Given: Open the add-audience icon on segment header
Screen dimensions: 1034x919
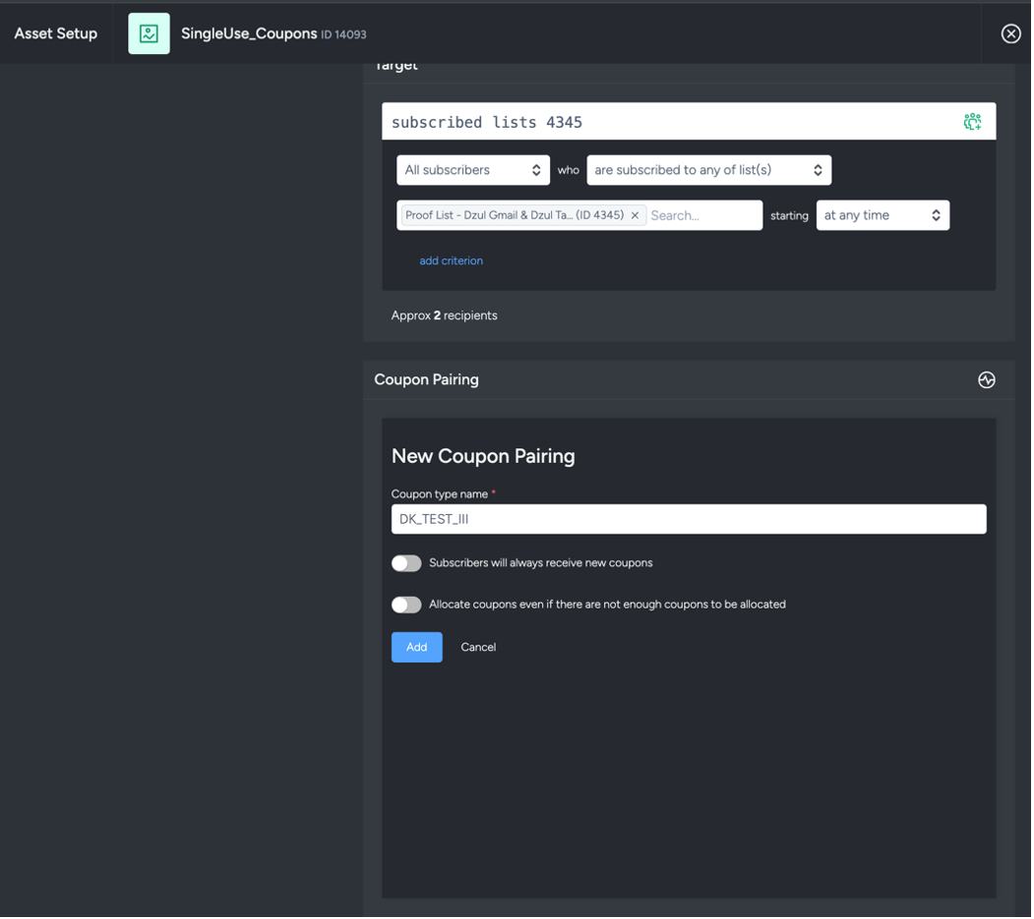Looking at the screenshot, I should coord(973,121).
